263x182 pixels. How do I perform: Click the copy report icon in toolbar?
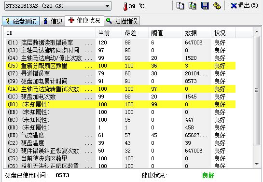(x=180, y=6)
